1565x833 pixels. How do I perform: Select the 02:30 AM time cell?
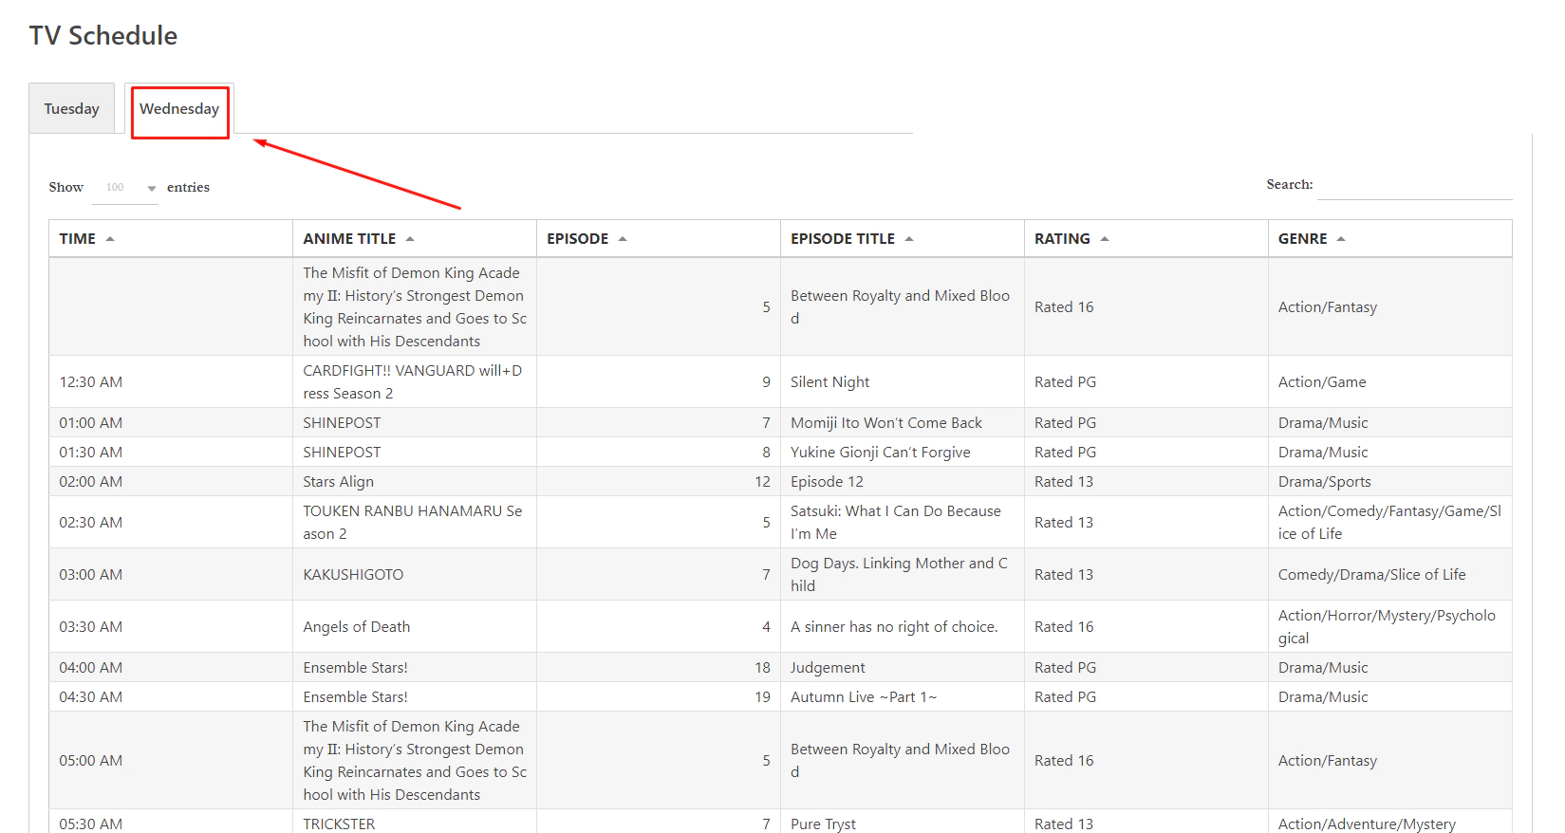[171, 523]
